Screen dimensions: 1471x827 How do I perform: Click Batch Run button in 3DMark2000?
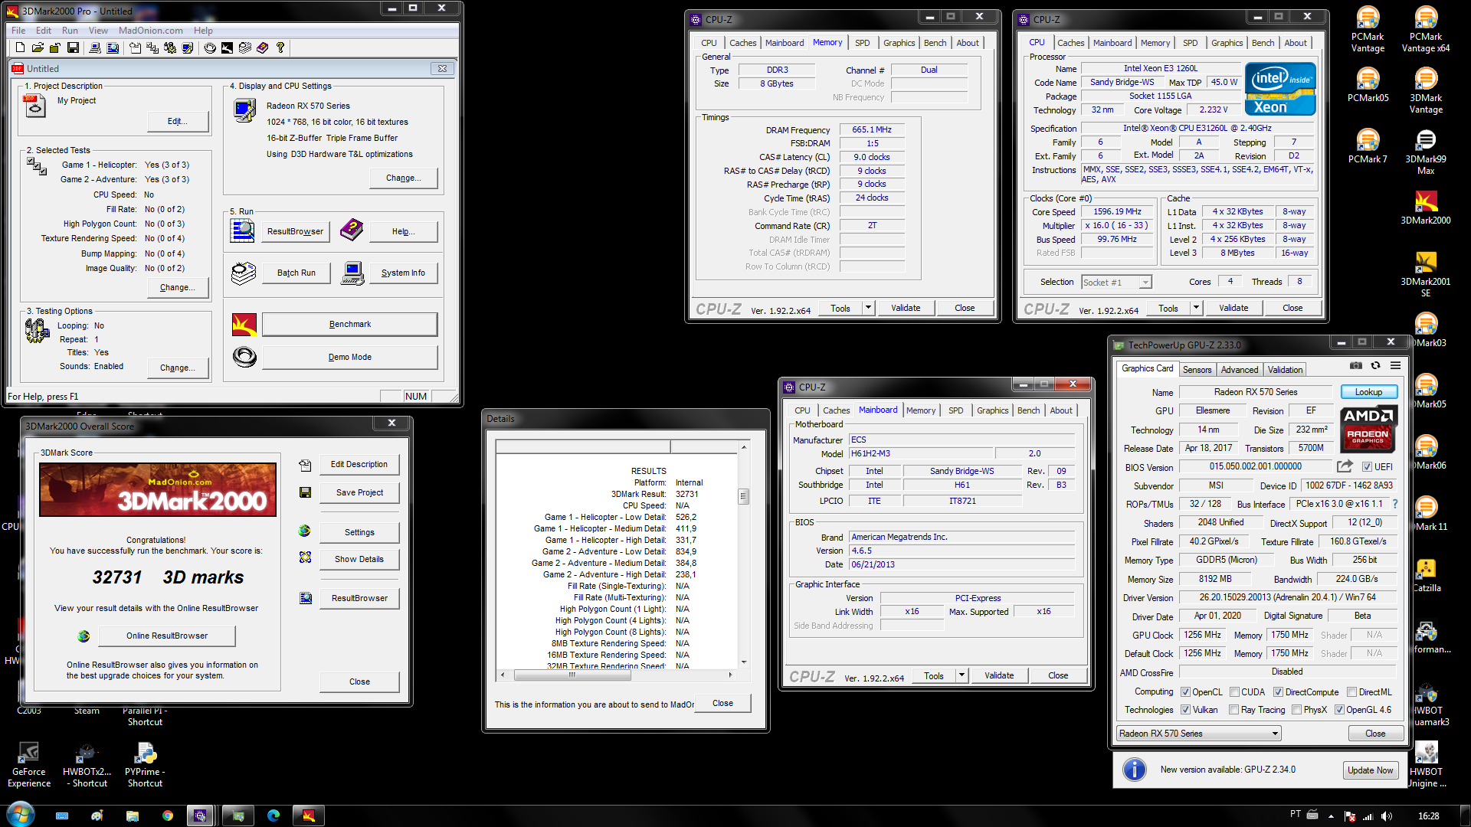point(296,273)
